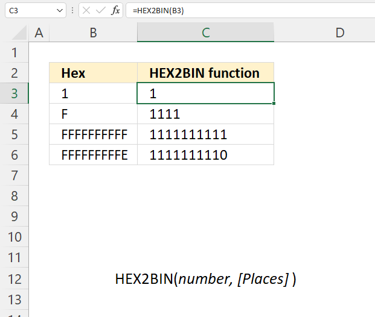Image resolution: width=375 pixels, height=317 pixels.
Task: Click cell C3 with result 1
Action: (x=206, y=93)
